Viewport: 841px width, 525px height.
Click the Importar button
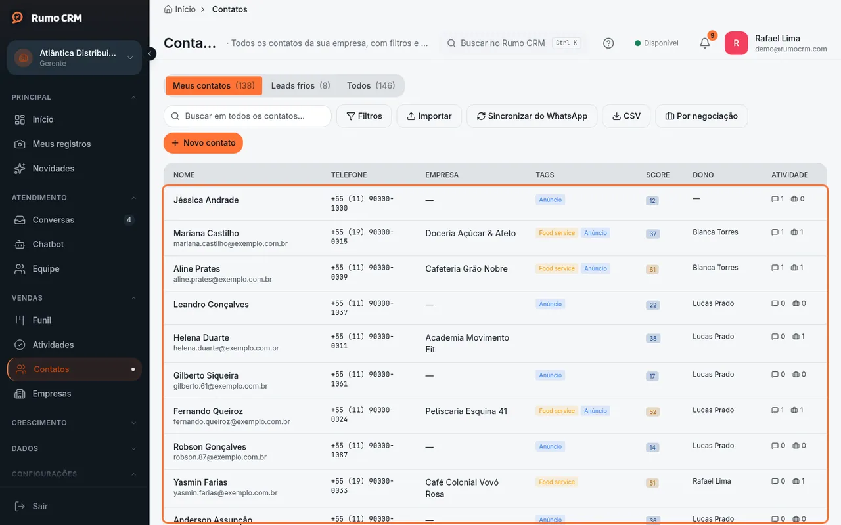click(429, 116)
